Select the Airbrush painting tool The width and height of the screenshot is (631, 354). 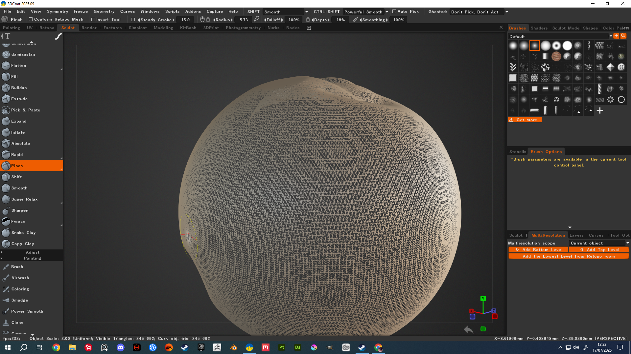(20, 278)
